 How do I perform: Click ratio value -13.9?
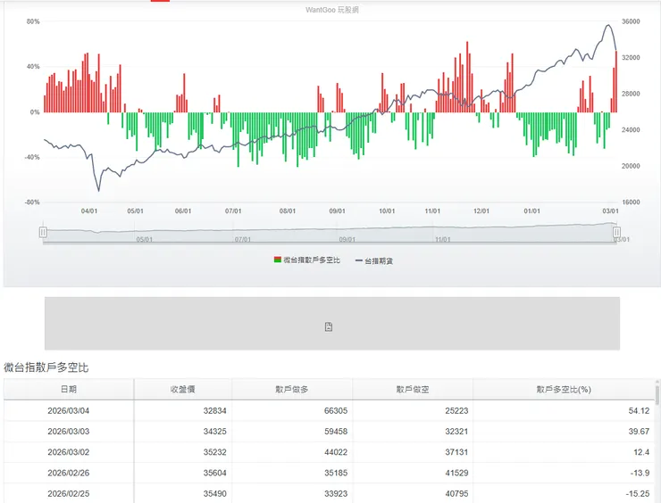(640, 473)
